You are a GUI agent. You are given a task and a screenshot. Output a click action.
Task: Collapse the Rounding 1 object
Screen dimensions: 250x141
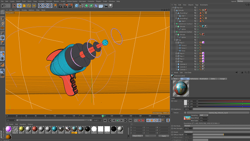click(176, 13)
